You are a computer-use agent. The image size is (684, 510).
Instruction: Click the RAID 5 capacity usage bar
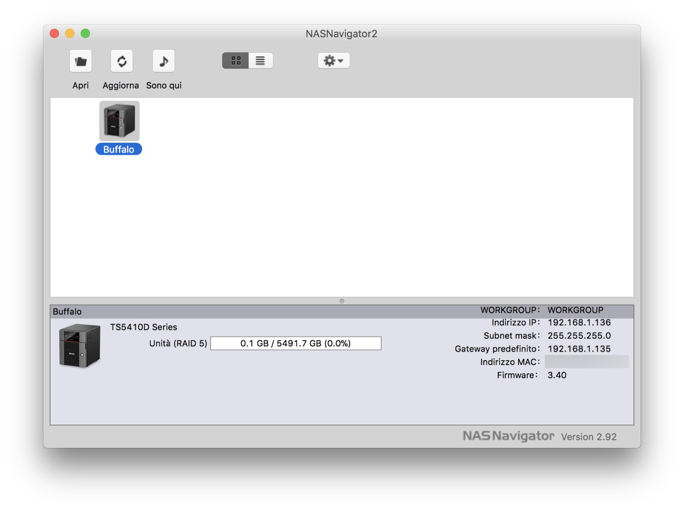295,343
